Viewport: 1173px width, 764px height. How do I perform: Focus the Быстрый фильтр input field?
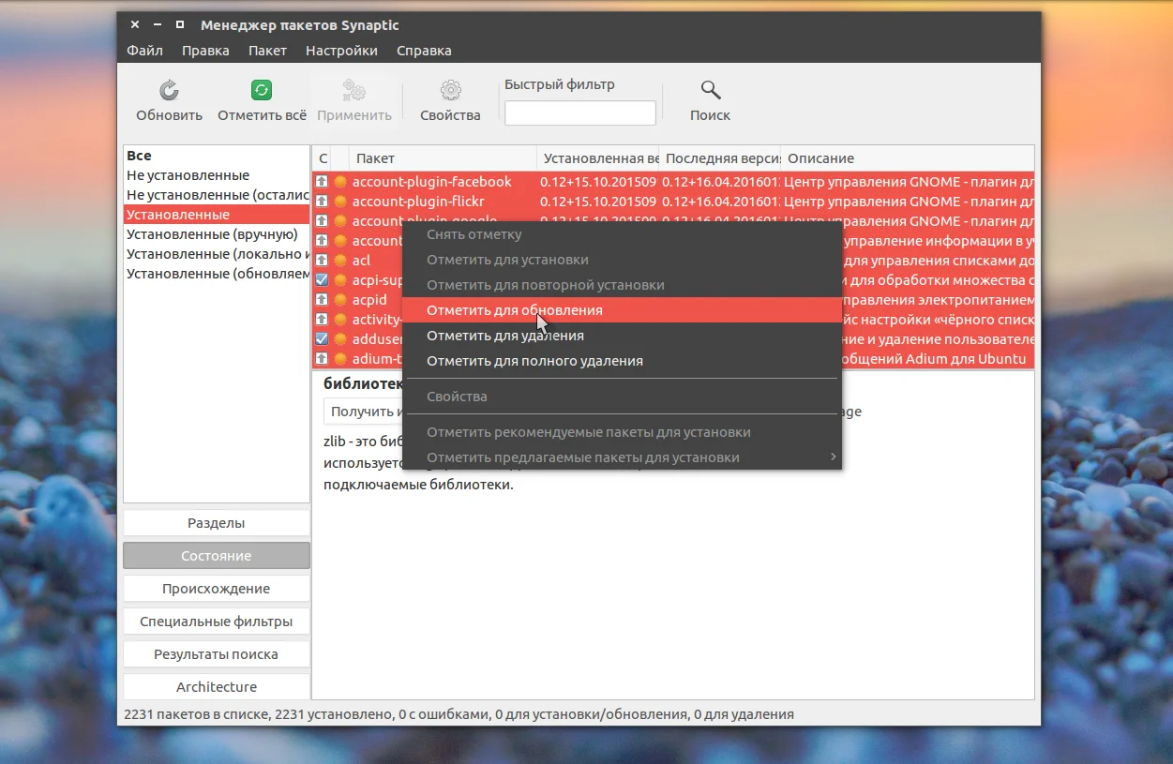(x=580, y=113)
